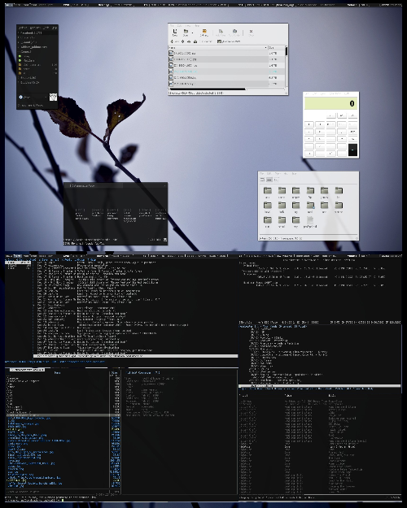
Task: Click the buddy avatar image in buddy list
Action: 53,97
